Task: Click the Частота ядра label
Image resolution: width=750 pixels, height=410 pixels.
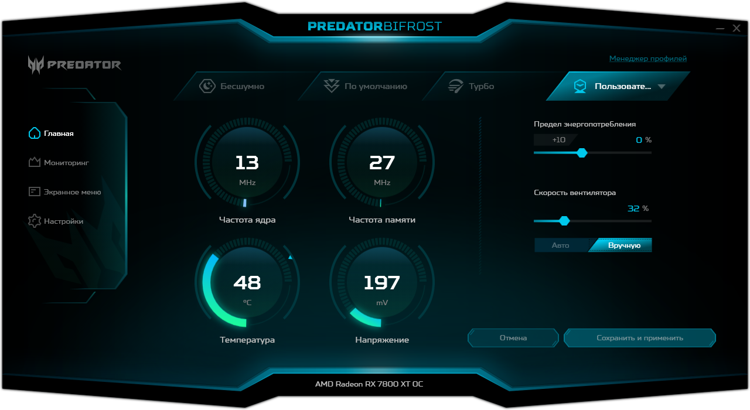Action: [247, 220]
